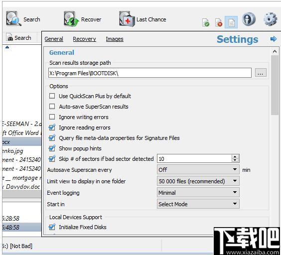Select the row containing mortgage

22,178
